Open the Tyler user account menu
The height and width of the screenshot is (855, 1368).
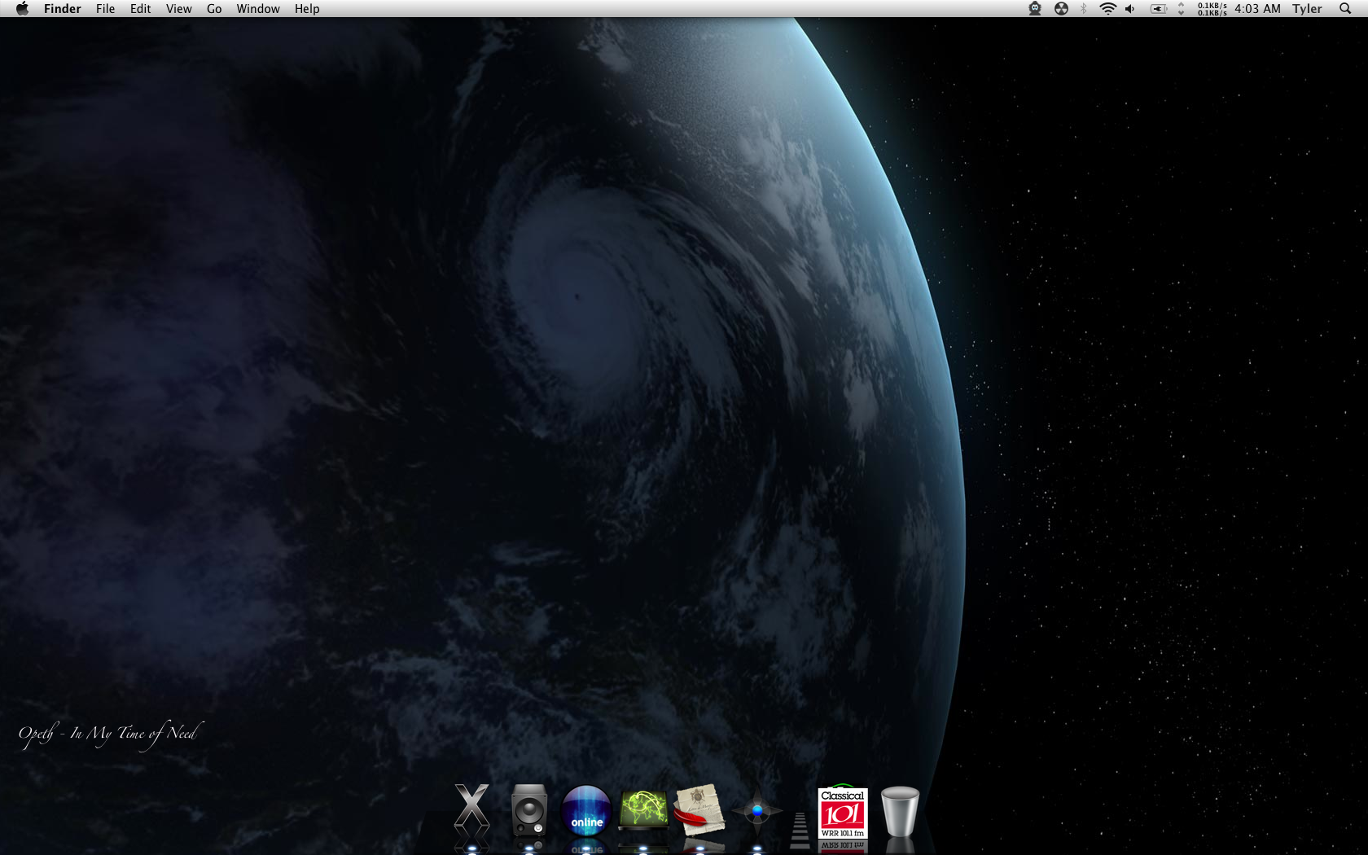(1307, 9)
